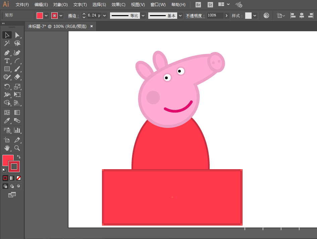Set fill mode to None
The image size is (317, 239).
pos(18,178)
